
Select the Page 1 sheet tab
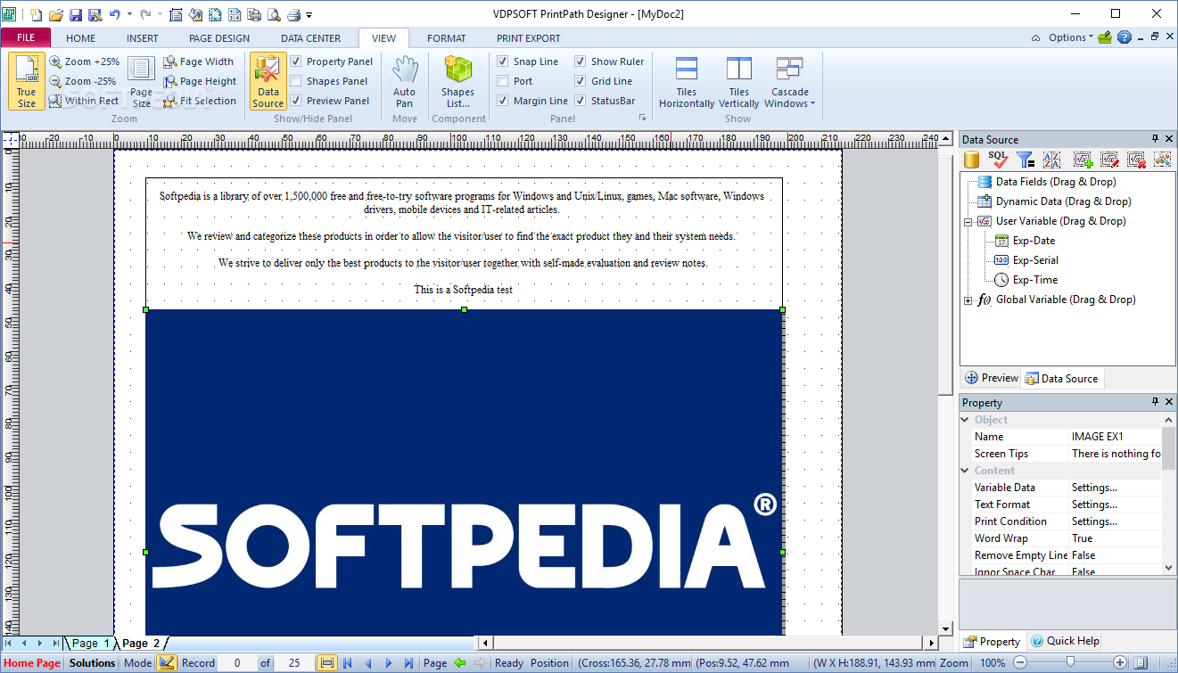[91, 643]
